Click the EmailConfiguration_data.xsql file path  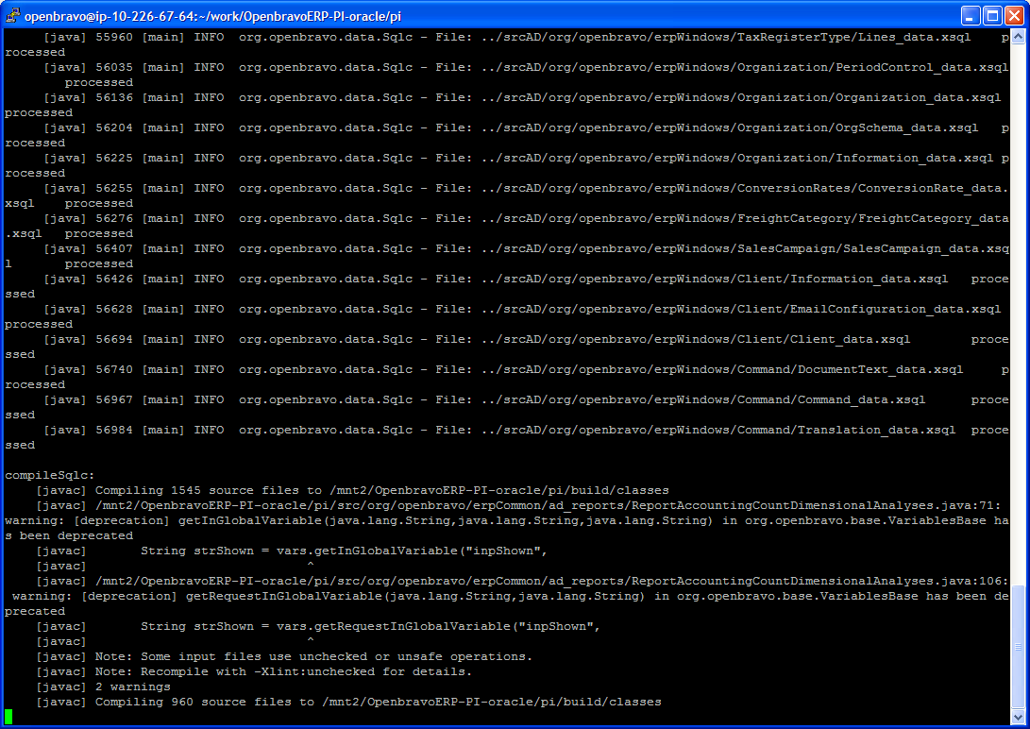[741, 309]
